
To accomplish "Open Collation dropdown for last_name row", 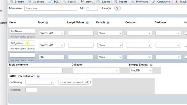I will [x=139, y=45].
